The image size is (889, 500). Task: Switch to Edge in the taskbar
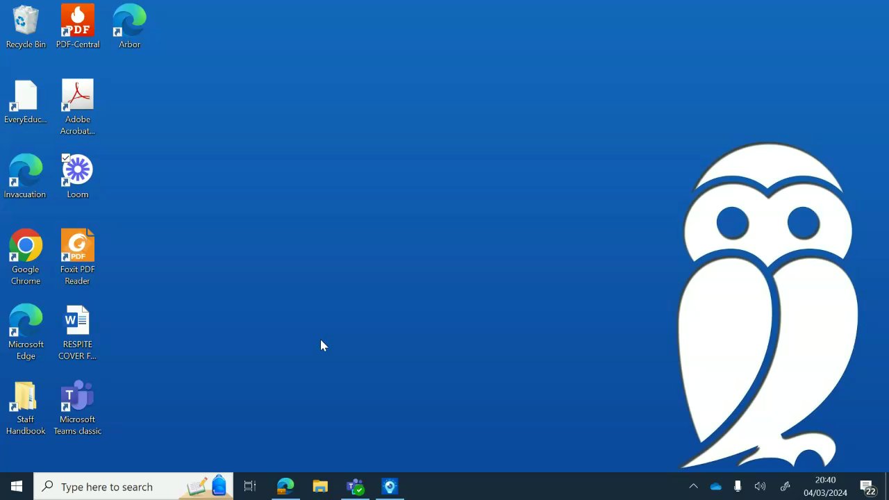click(285, 487)
